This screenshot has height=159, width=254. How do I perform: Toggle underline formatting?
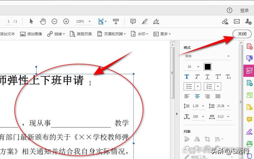click(207, 77)
